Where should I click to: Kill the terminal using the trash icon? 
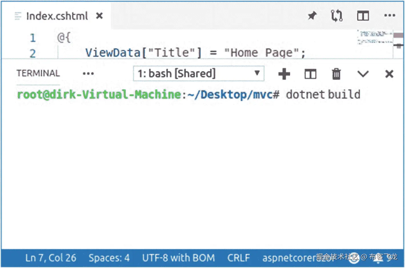click(336, 74)
